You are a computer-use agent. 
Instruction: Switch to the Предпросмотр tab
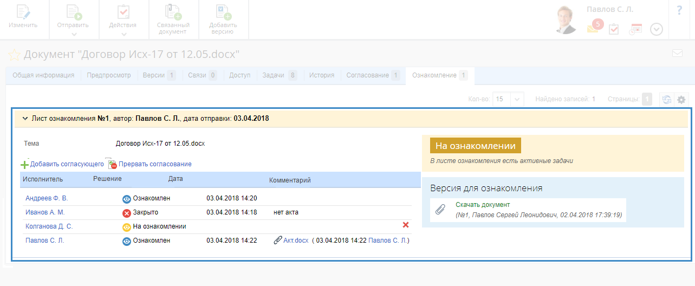[x=109, y=75]
